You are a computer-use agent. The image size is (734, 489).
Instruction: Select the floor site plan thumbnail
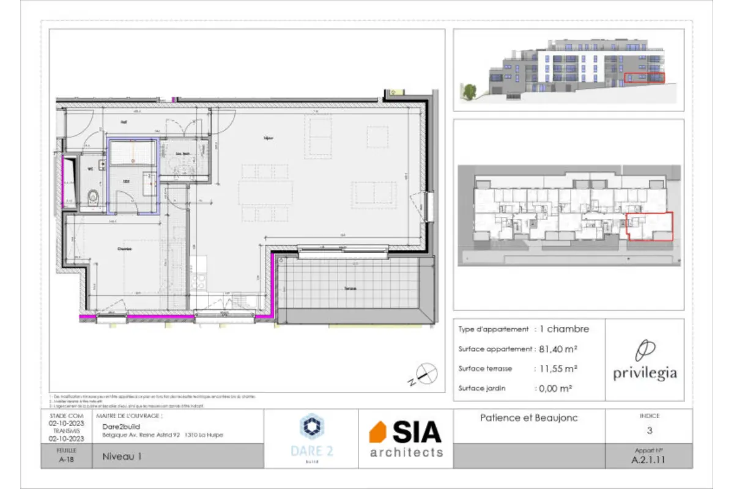tap(568, 215)
